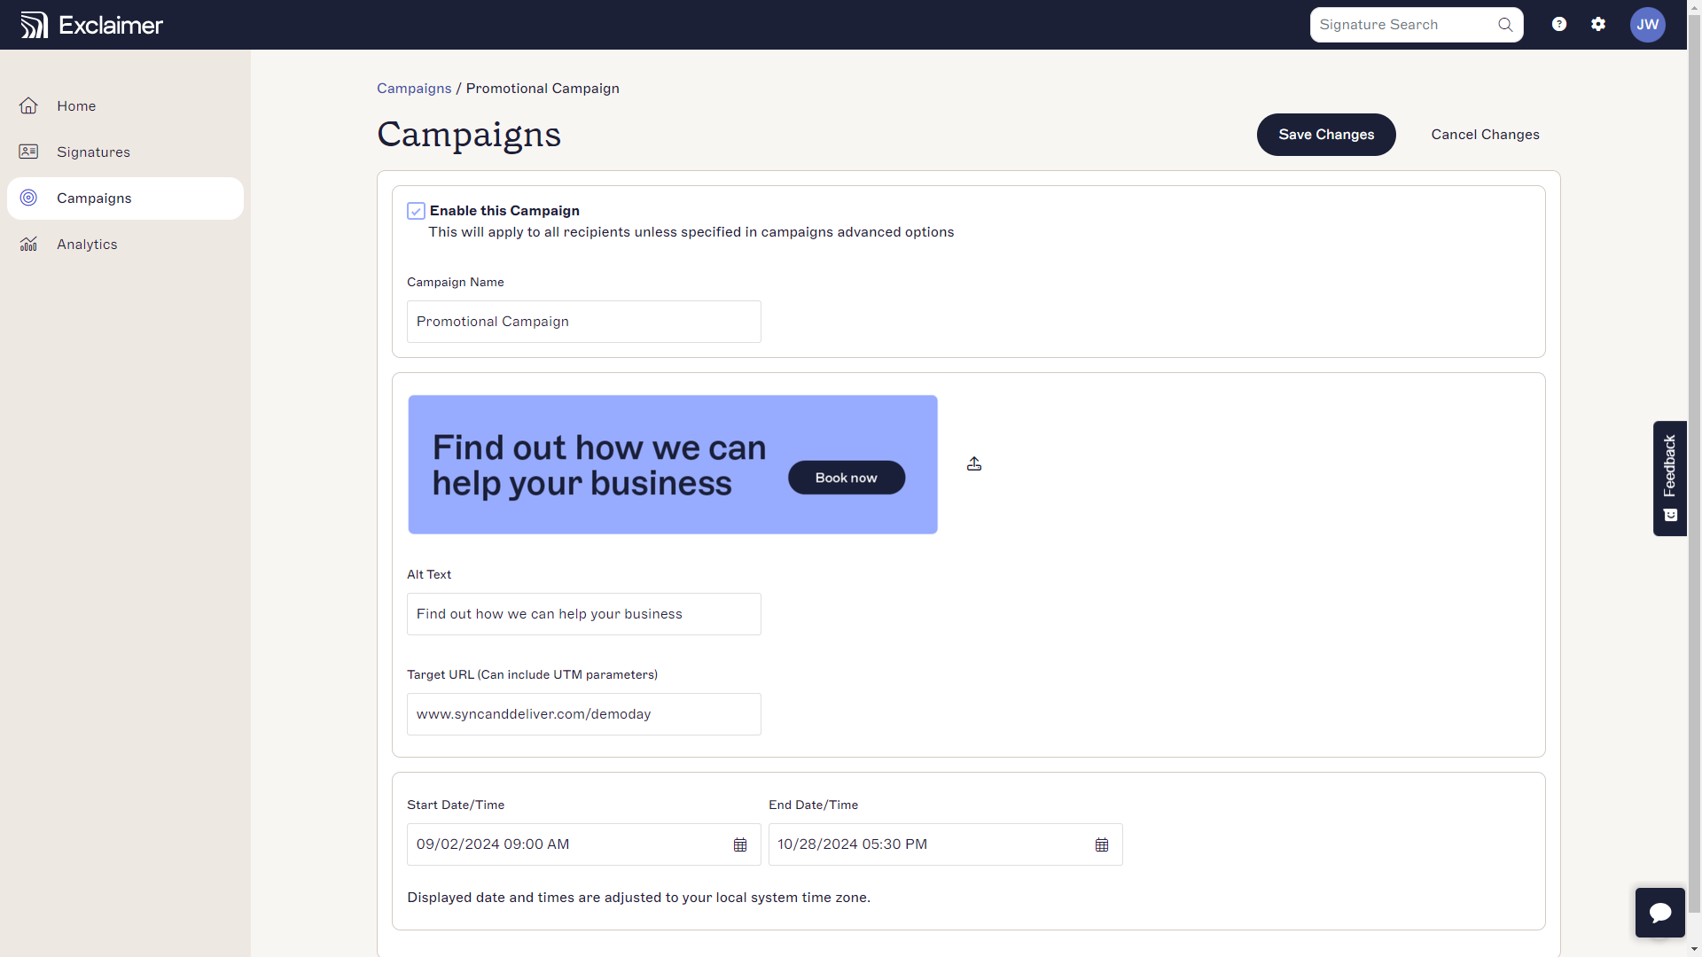The width and height of the screenshot is (1702, 957).
Task: Click the help question mark icon
Action: click(x=1558, y=24)
